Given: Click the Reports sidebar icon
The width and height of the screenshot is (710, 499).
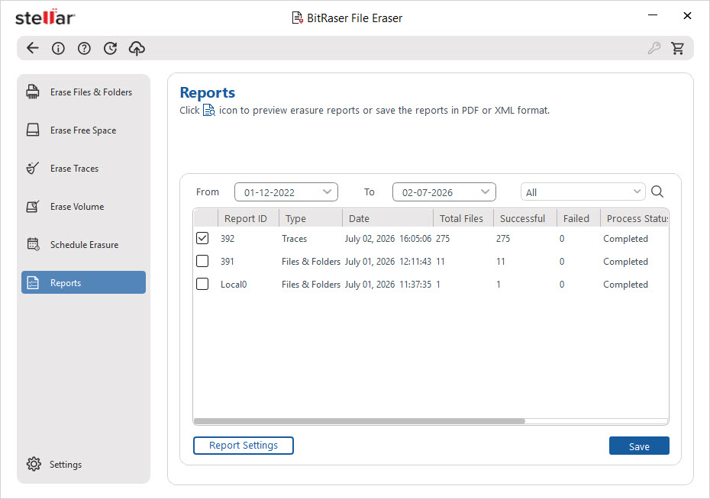Looking at the screenshot, I should coord(33,283).
